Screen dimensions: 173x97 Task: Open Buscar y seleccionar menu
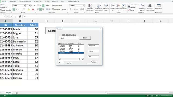[x=150, y=8]
